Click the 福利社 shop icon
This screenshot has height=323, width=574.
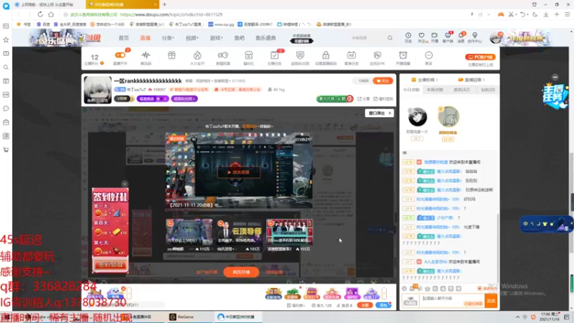pos(248,55)
